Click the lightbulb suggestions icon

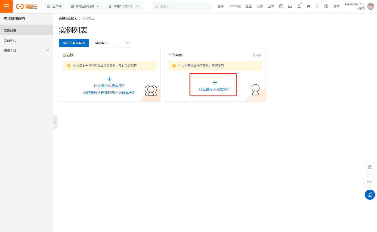(x=317, y=6)
